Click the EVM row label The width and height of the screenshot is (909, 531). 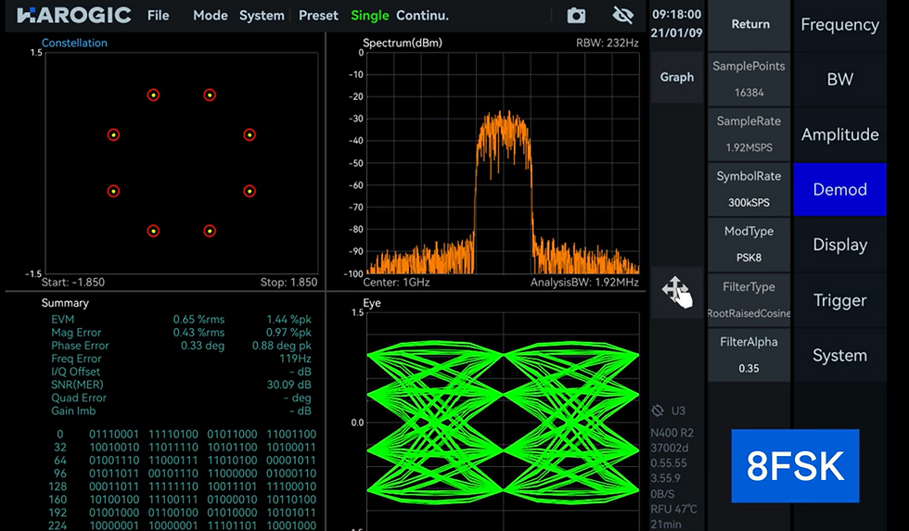point(63,319)
